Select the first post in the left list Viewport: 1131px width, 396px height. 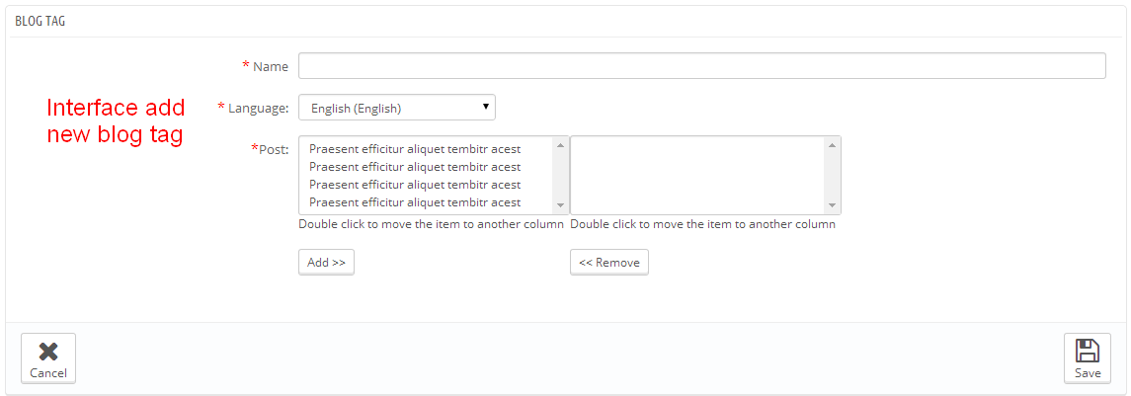tap(415, 149)
